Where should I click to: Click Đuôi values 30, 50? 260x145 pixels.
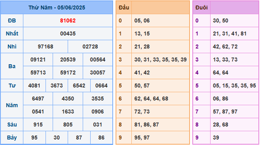(220, 20)
